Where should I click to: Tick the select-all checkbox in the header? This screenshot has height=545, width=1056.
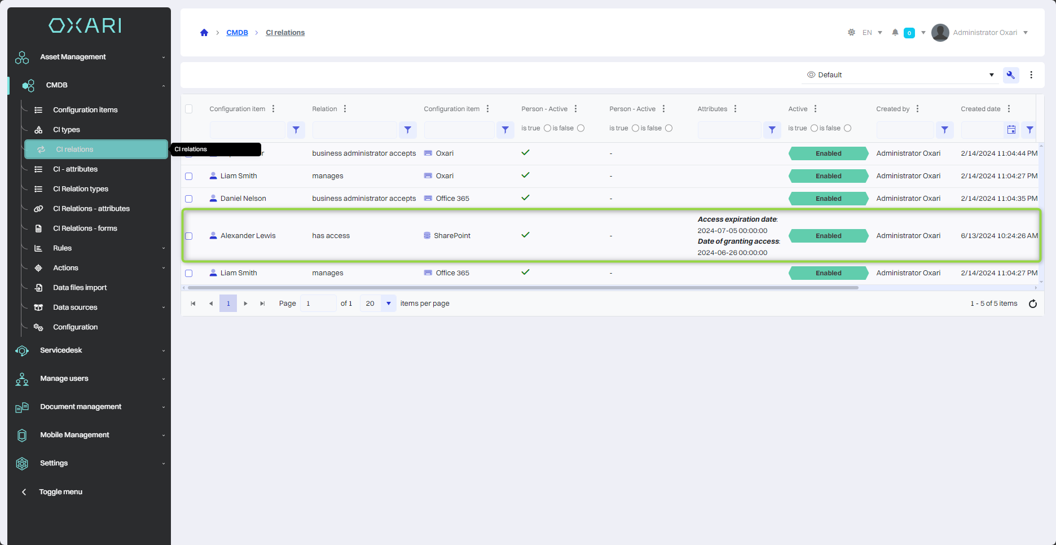pyautogui.click(x=189, y=109)
